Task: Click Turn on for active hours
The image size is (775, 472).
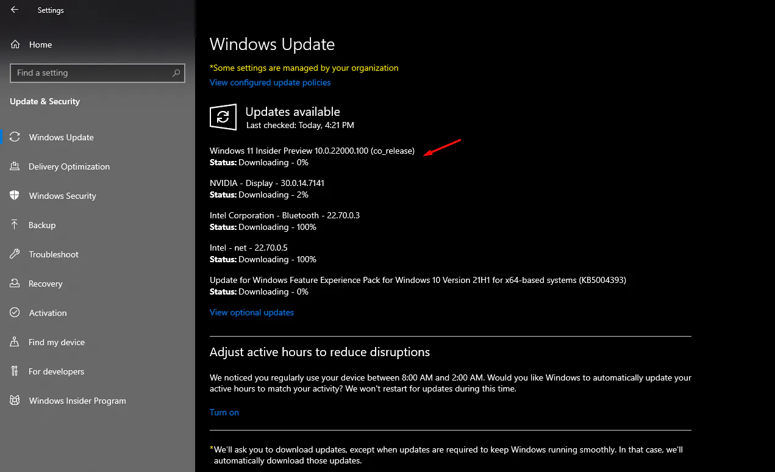Action: point(224,412)
